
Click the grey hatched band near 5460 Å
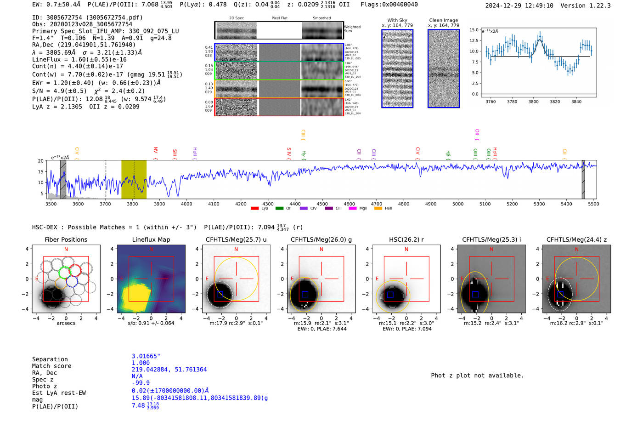tap(583, 179)
